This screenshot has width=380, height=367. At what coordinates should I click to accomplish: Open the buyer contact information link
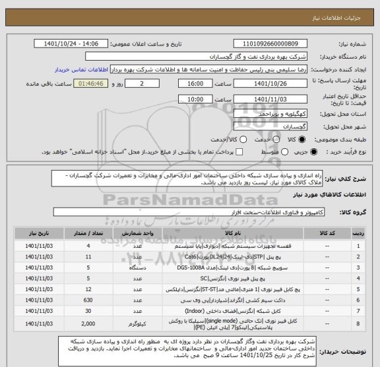pyautogui.click(x=81, y=70)
